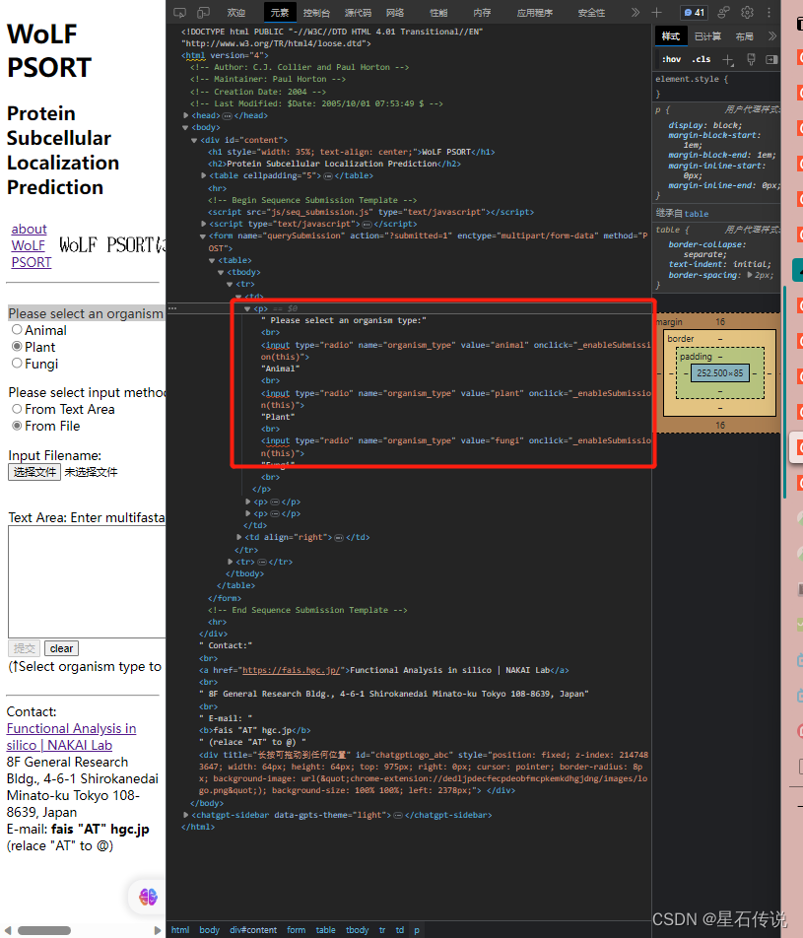Open the 网络 network tab

(395, 13)
